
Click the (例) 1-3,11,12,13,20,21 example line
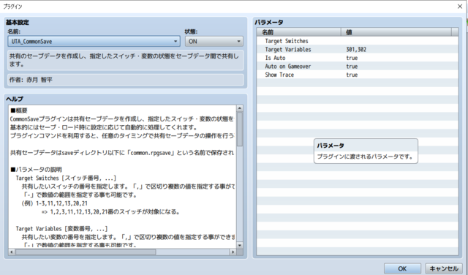click(x=55, y=203)
